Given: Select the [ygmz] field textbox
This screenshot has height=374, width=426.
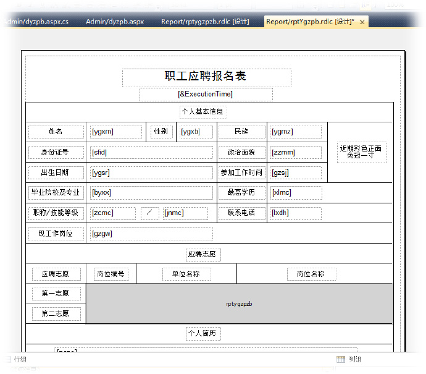Looking at the screenshot, I should tap(296, 132).
